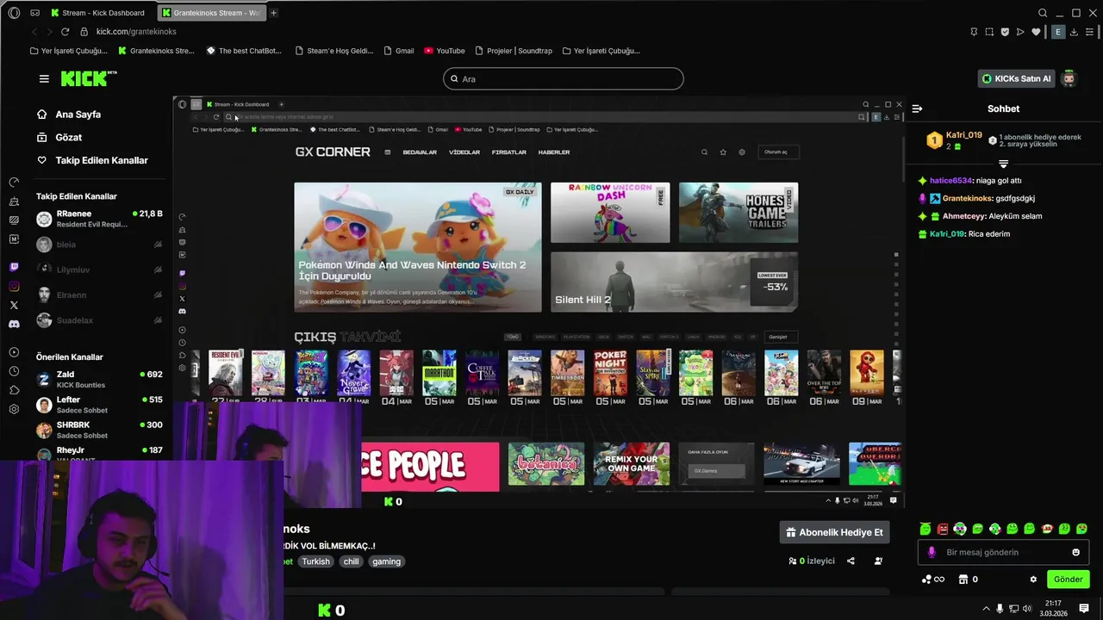Collapse the Sohbet chat panel
Viewport: 1103px width, 620px height.
[x=917, y=108]
